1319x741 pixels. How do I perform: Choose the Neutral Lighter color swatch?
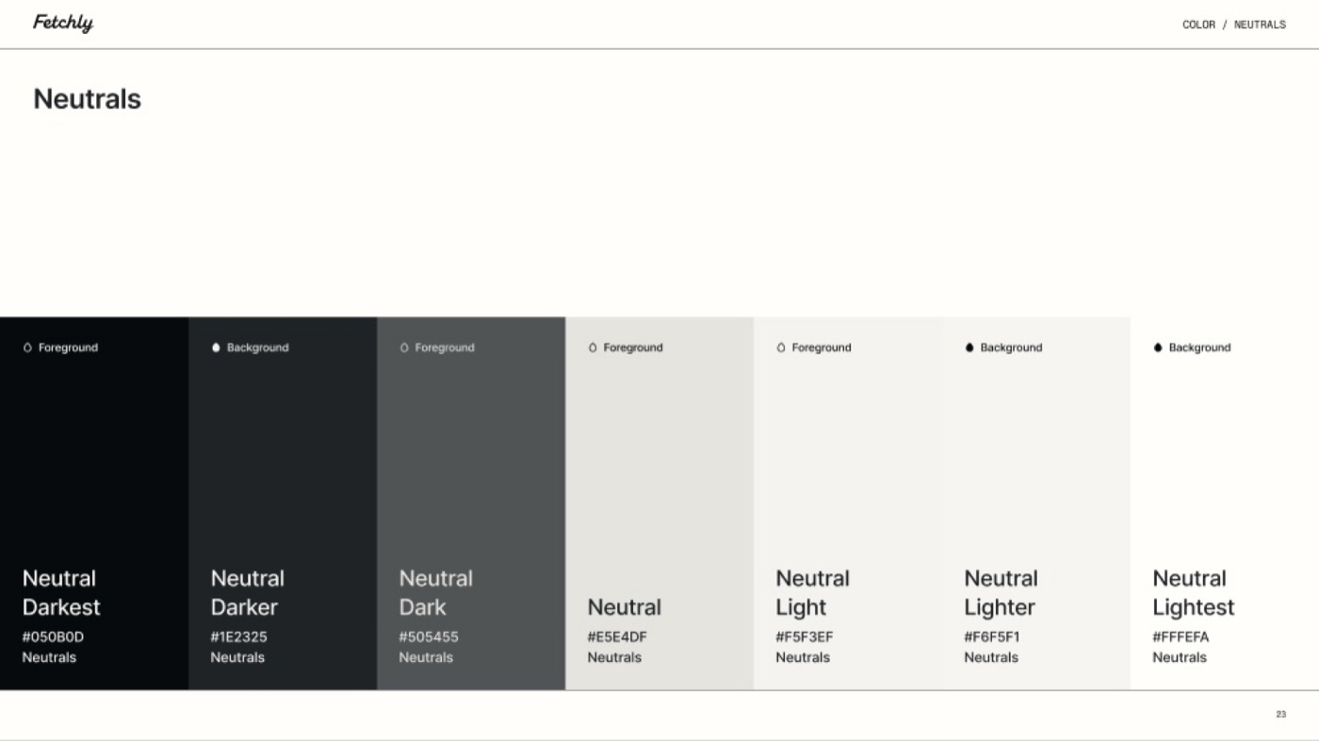[1036, 504]
